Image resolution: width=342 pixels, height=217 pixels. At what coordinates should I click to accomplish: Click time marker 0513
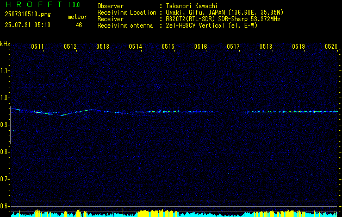(x=103, y=47)
